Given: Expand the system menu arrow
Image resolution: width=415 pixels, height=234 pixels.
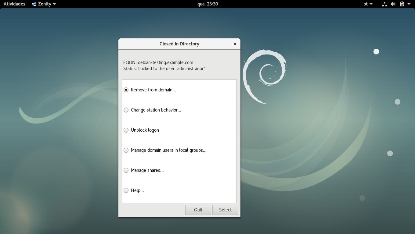Looking at the screenshot, I should click(x=409, y=4).
